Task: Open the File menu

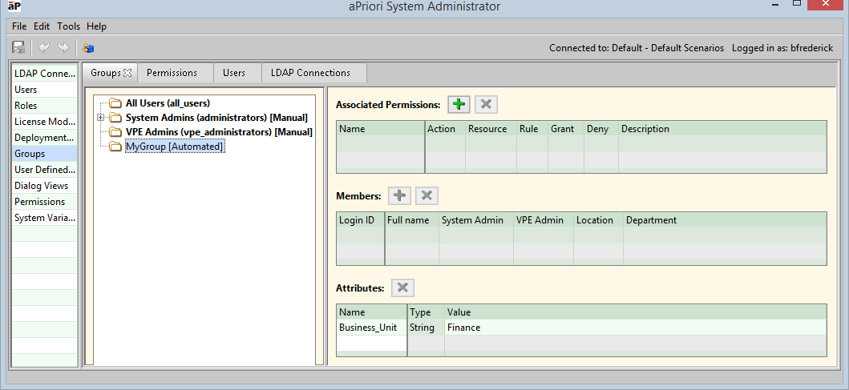Action: pos(19,26)
